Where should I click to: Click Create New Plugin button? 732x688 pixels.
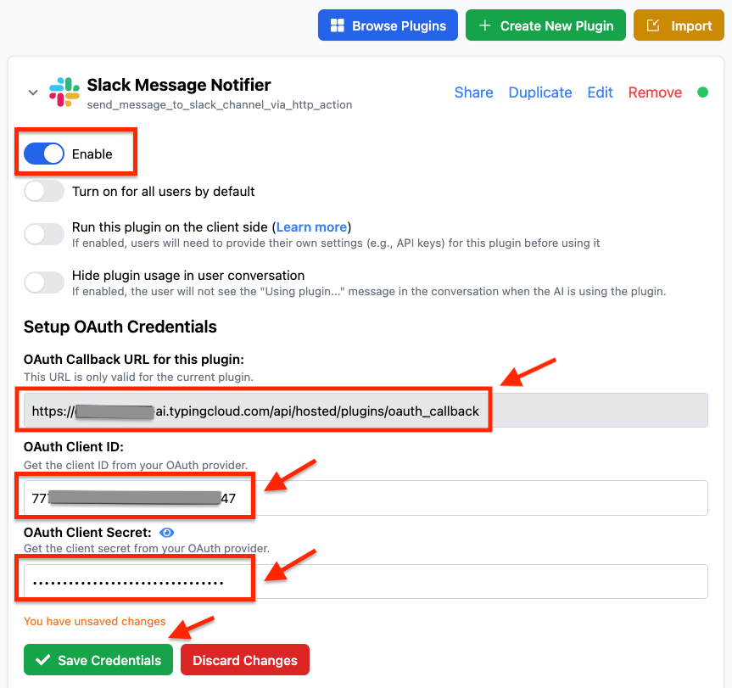click(545, 25)
